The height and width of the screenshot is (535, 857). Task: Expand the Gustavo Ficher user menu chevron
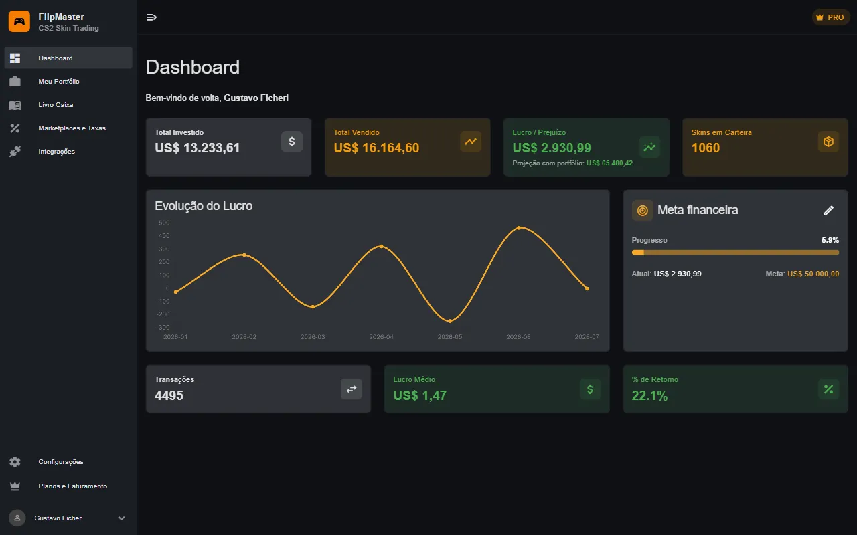pos(121,518)
